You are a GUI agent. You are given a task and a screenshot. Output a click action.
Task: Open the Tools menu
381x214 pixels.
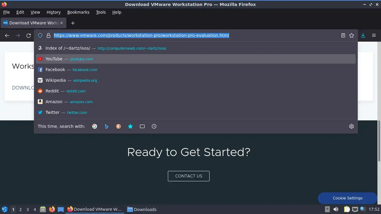(101, 12)
